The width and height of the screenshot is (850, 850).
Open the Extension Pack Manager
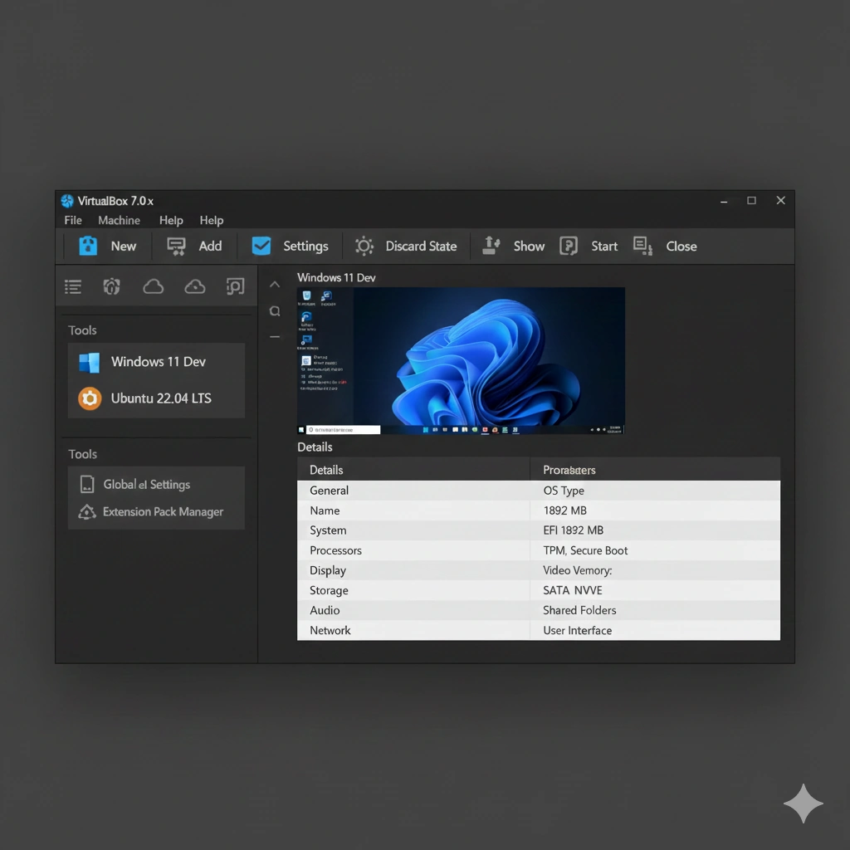162,512
